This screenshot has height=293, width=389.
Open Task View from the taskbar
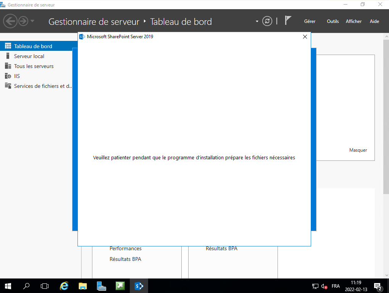[45, 286]
